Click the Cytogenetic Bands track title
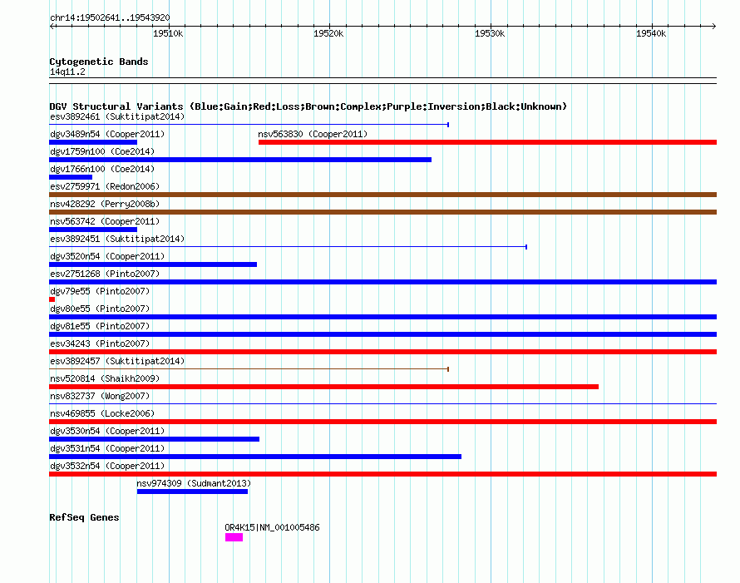Screen dimensions: 740x583 [99, 62]
